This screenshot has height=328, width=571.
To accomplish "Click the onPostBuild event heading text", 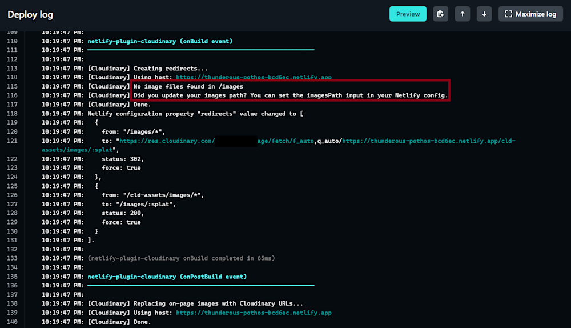I will point(167,277).
